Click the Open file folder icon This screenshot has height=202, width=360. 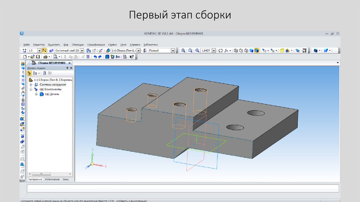[33, 57]
